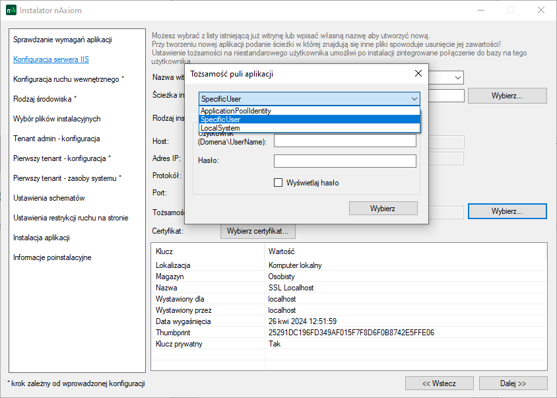Select the Wystawiony dla row
The width and height of the screenshot is (557, 398).
[x=349, y=299]
